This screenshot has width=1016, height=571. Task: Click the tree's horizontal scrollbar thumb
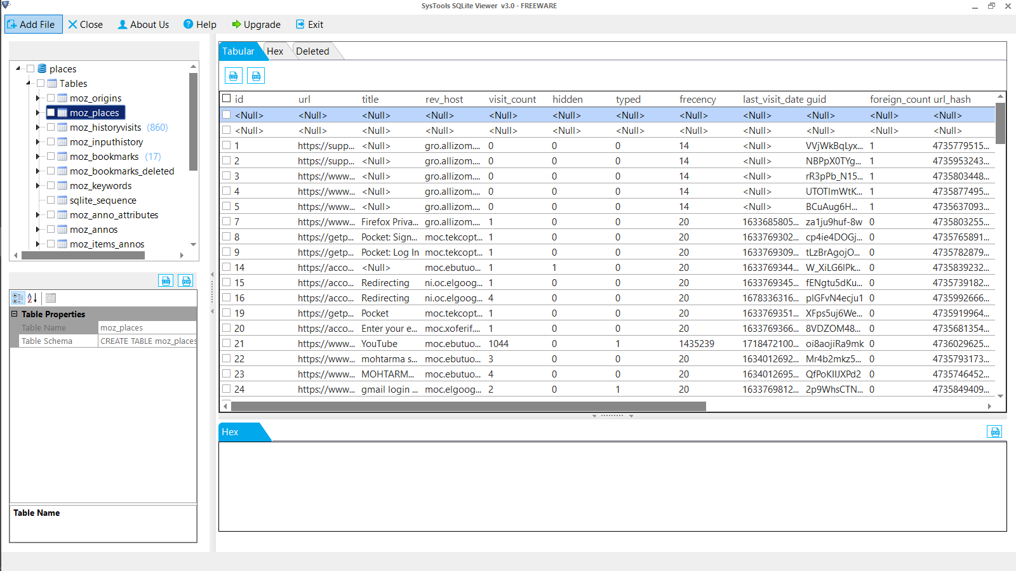[x=83, y=255]
